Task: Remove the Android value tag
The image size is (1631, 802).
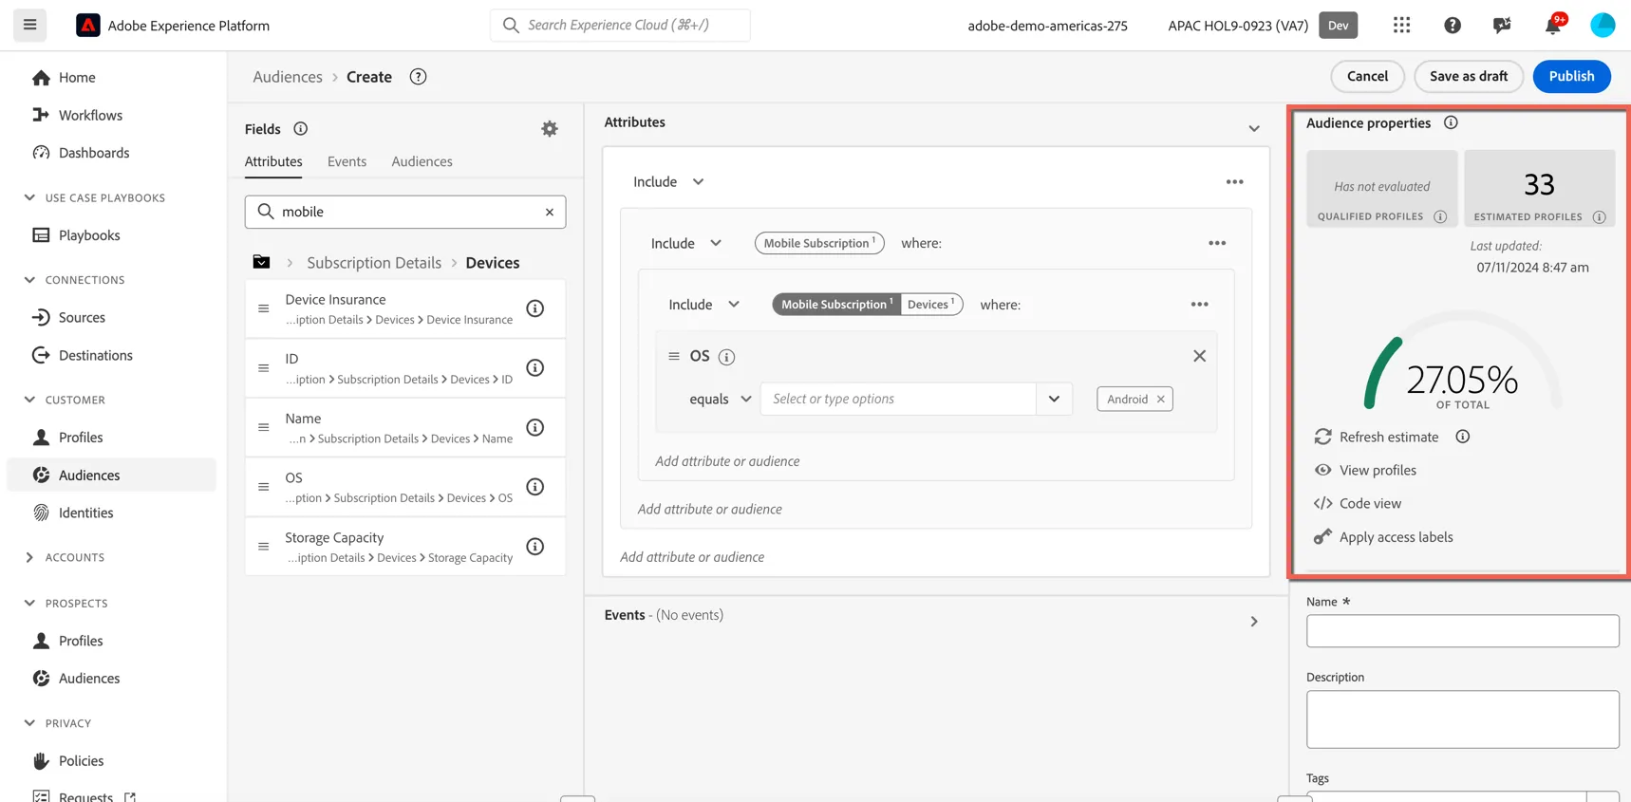Action: pos(1160,400)
